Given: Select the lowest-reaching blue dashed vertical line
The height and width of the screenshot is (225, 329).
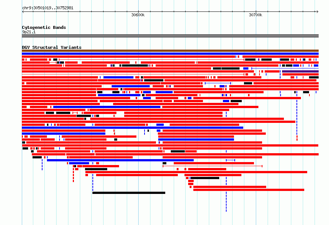Looking at the screenshot, I should point(226,194).
